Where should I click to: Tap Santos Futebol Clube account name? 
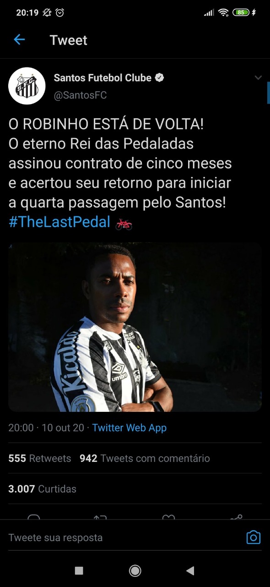103,78
